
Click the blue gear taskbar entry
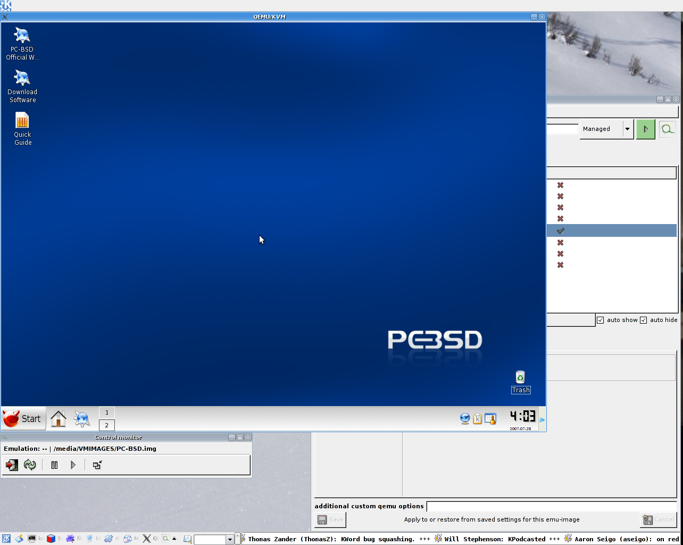point(109,539)
